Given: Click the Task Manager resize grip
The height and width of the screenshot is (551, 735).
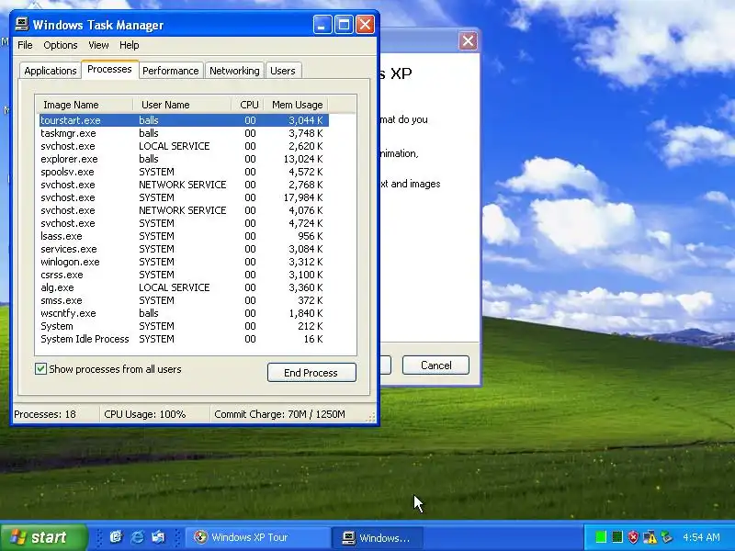Looking at the screenshot, I should click(x=371, y=417).
